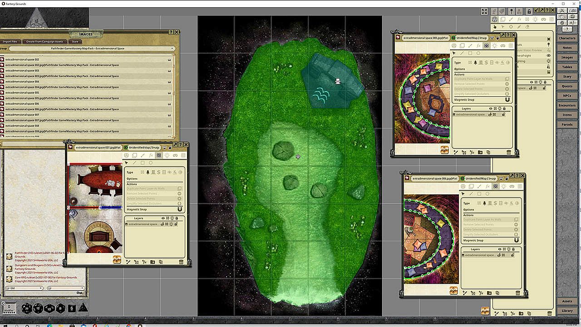Select 'Unidentified Map' tab in the 005 window

coord(472,38)
